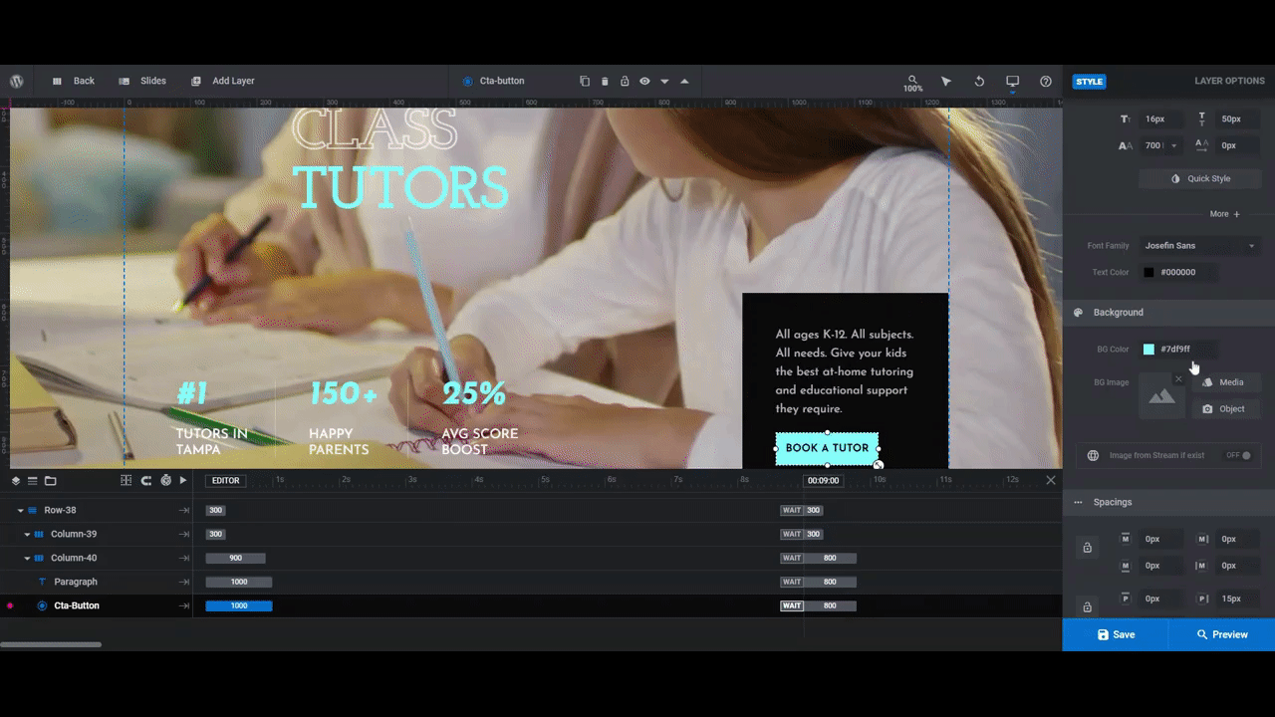Open the 700 font weight dropdown

(x=1161, y=145)
